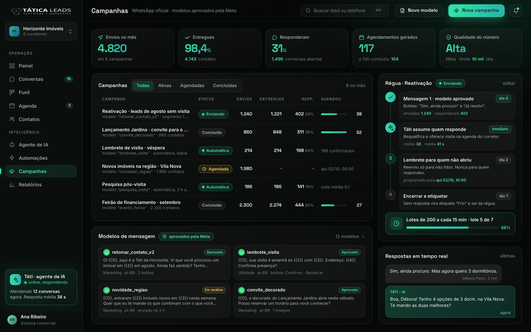Switch to Ativas campaigns tab
Viewport: 531px width, 332px height.
(x=165, y=86)
